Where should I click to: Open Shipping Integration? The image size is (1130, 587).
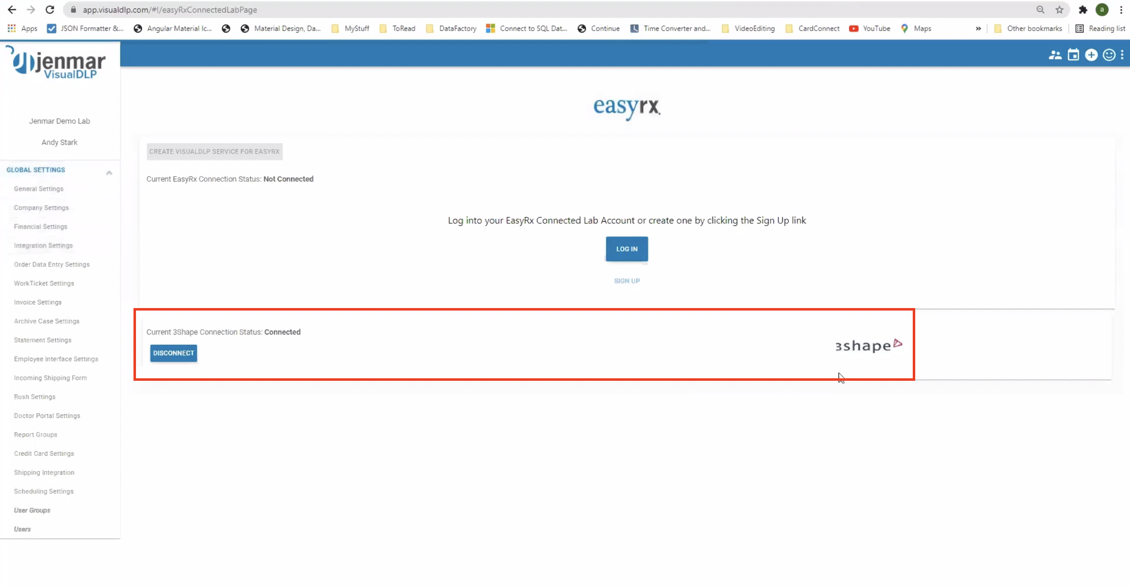coord(44,473)
